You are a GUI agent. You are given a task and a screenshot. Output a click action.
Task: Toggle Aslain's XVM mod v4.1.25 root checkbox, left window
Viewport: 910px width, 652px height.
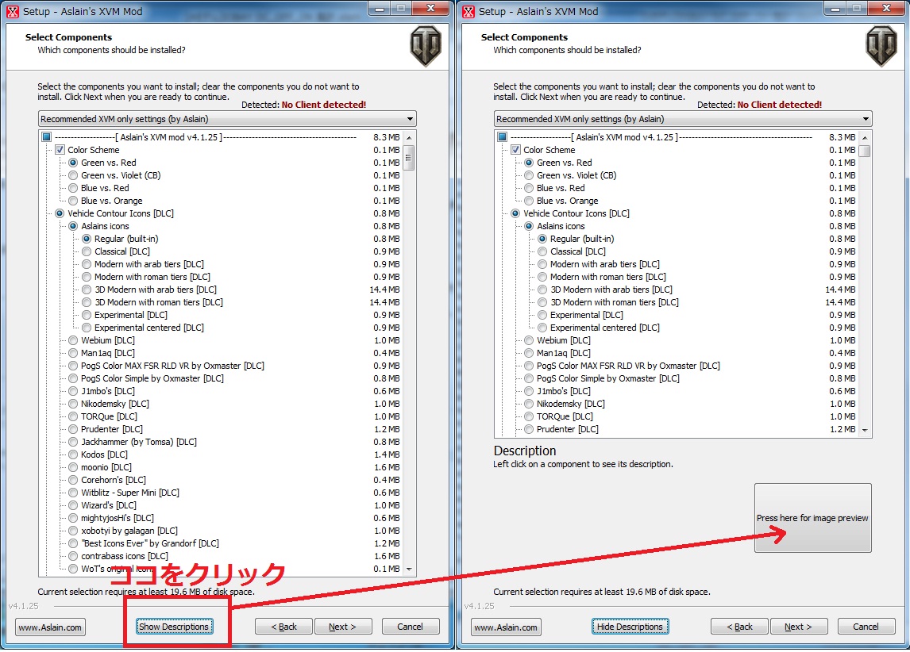click(x=46, y=136)
